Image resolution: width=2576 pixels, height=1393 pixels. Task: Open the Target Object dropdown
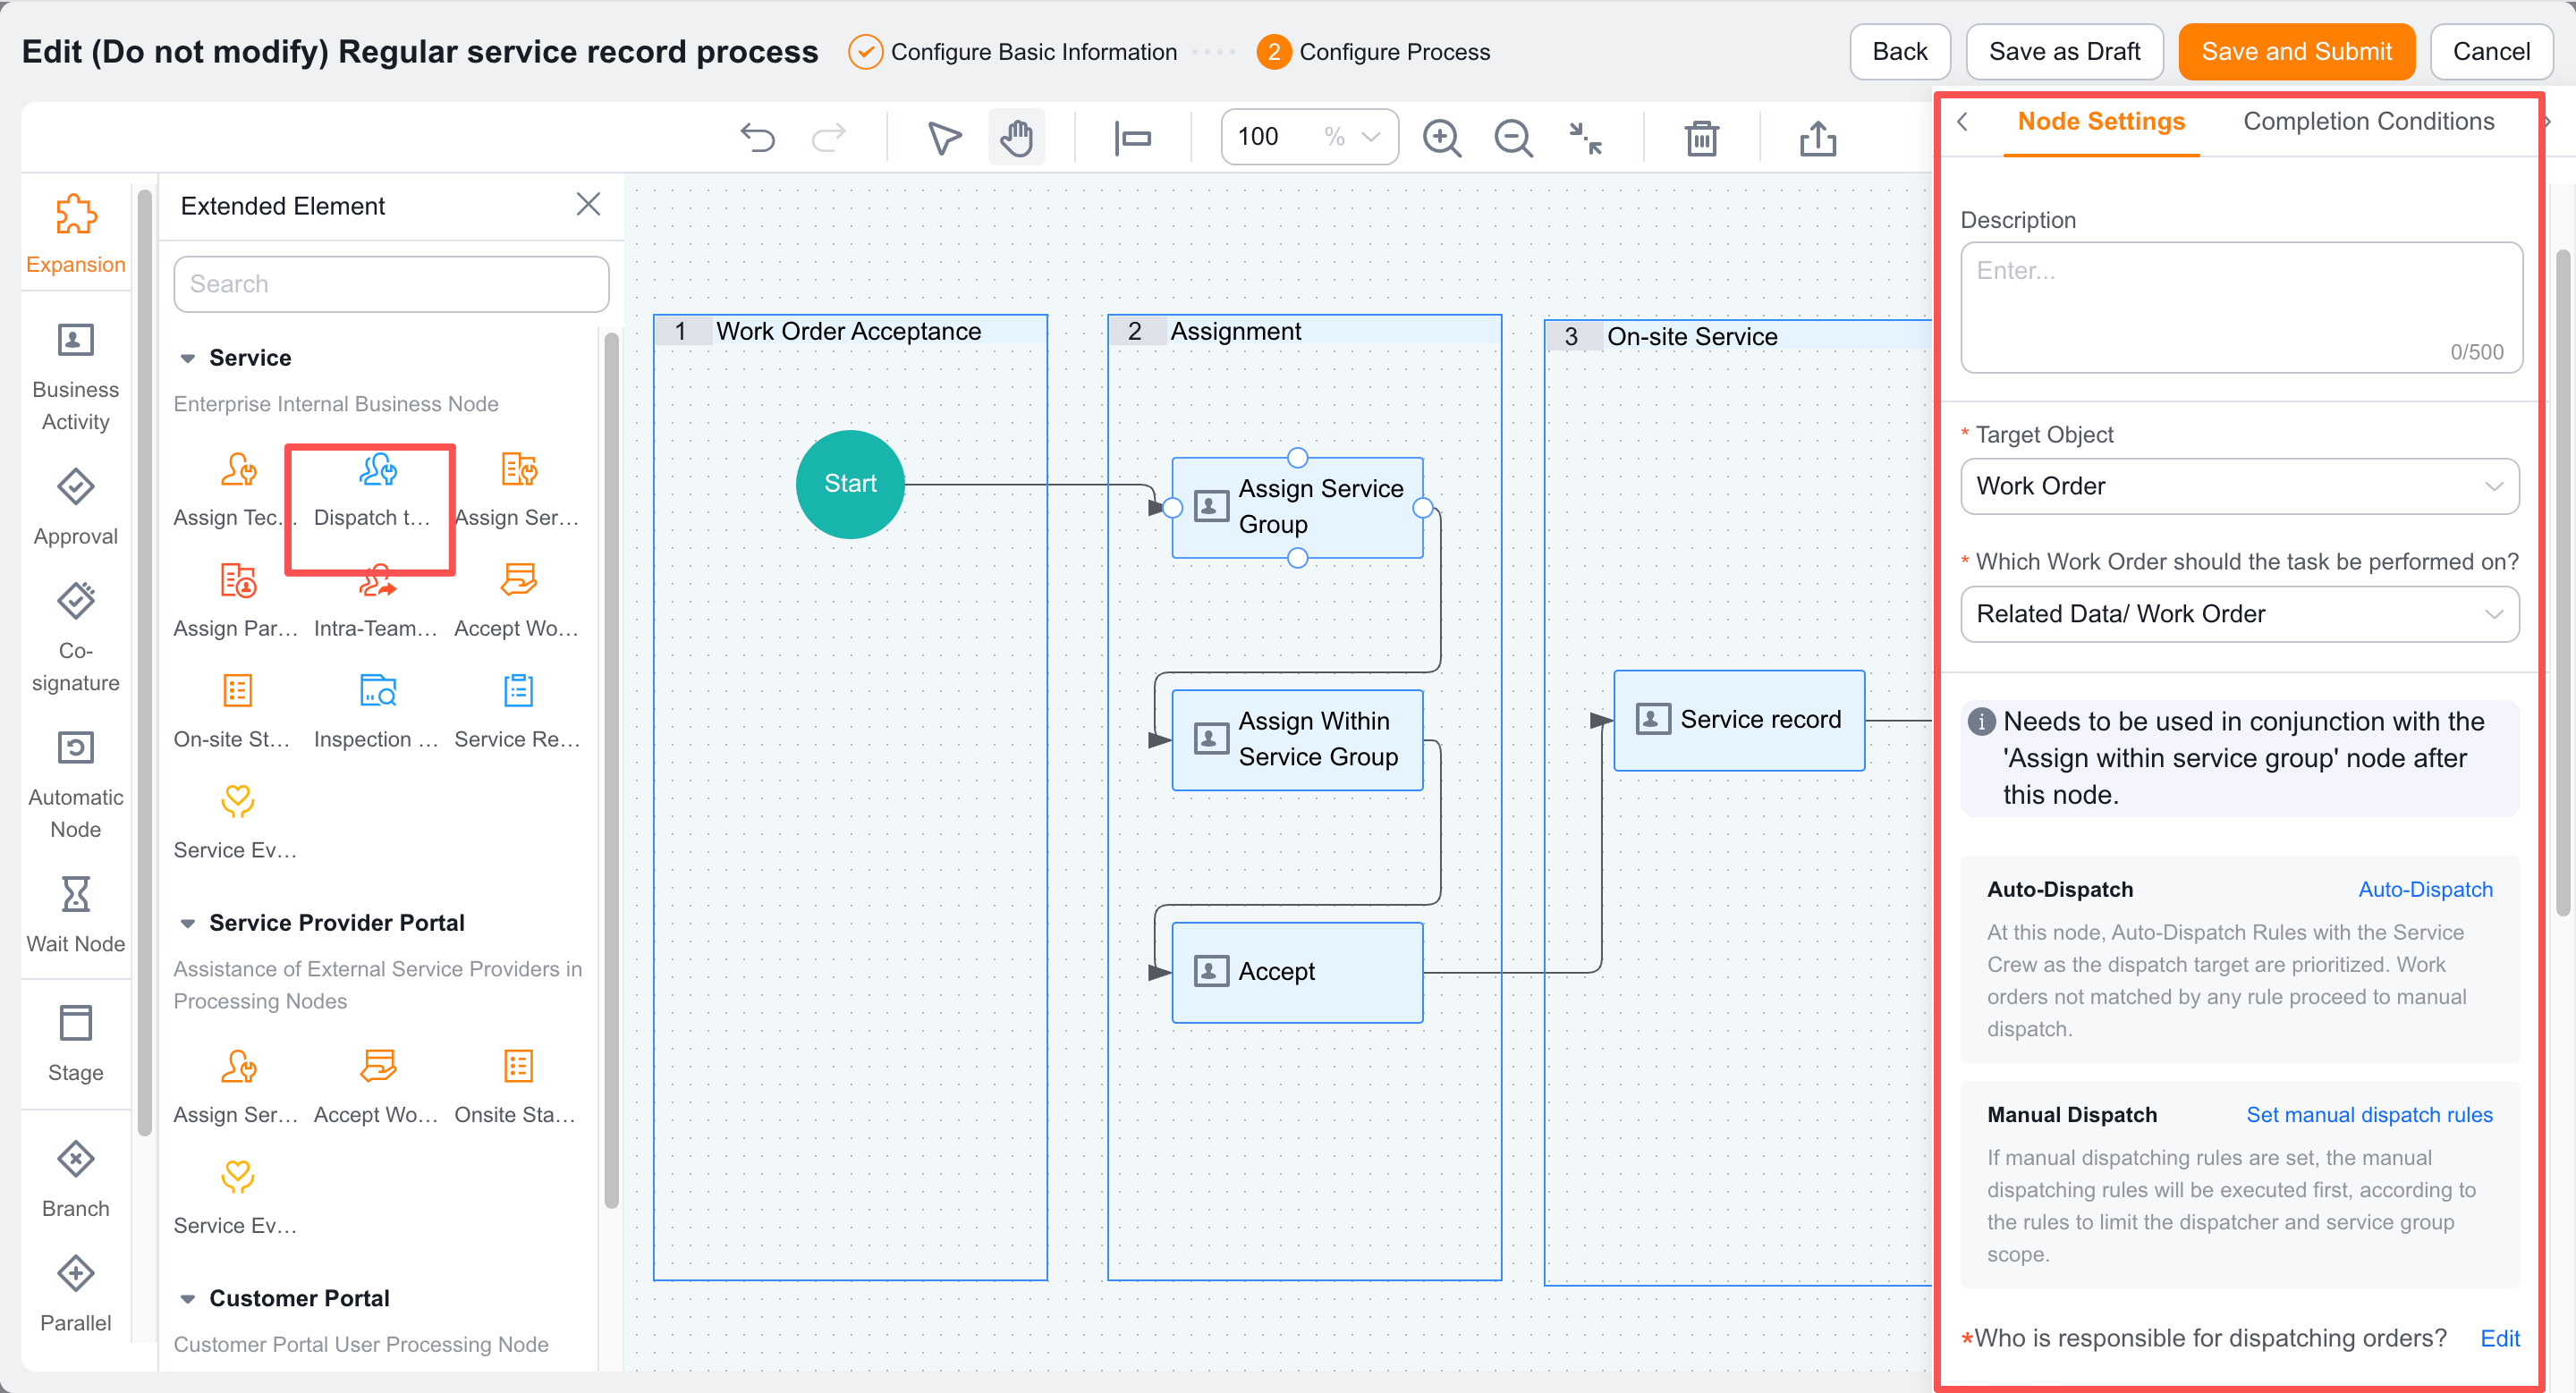[2239, 486]
